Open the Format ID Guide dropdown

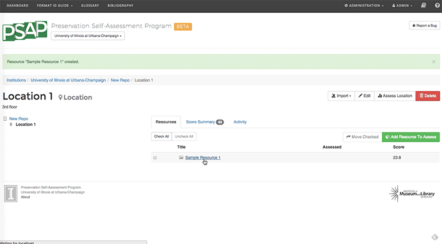coord(55,6)
